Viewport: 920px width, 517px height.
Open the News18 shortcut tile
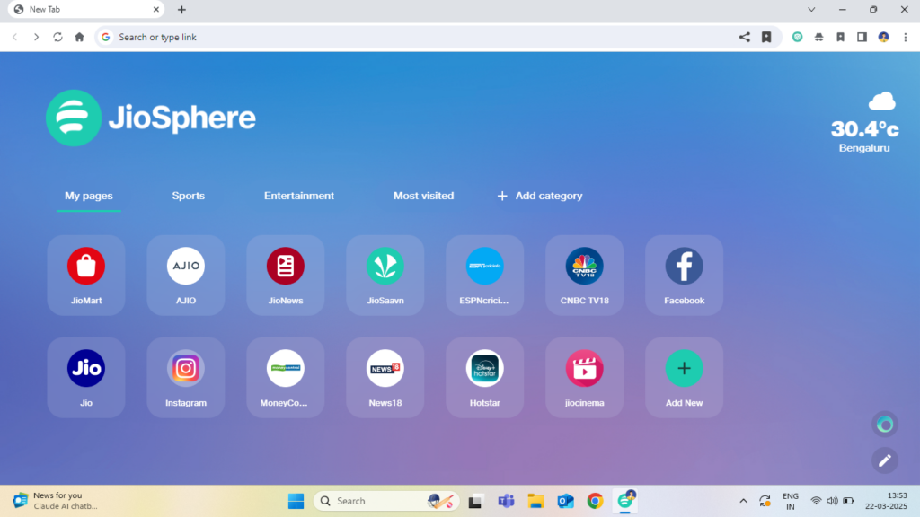coord(385,378)
